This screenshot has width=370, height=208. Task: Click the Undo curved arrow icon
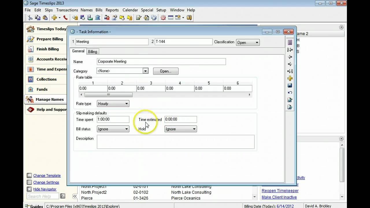pos(290,92)
